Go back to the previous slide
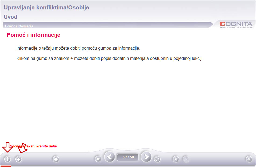The height and width of the screenshot is (167, 256). click(109, 157)
